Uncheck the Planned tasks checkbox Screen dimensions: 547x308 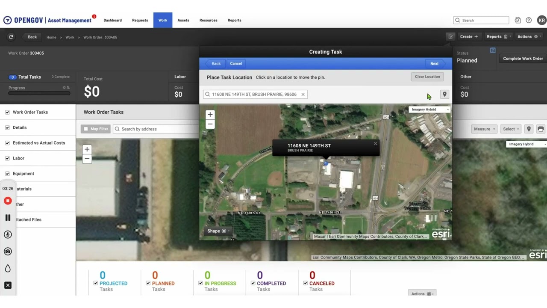click(x=148, y=283)
